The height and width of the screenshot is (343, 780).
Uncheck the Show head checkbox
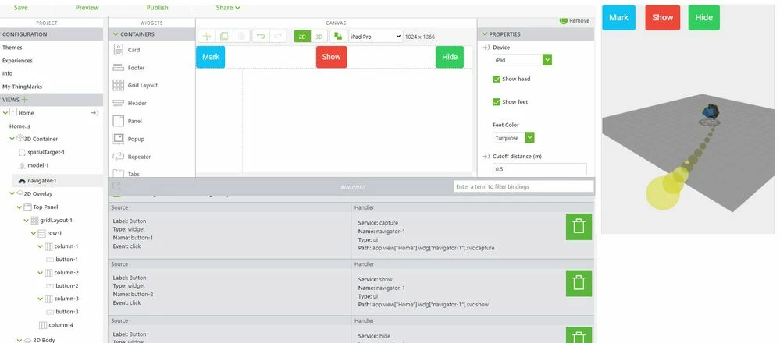pyautogui.click(x=497, y=79)
